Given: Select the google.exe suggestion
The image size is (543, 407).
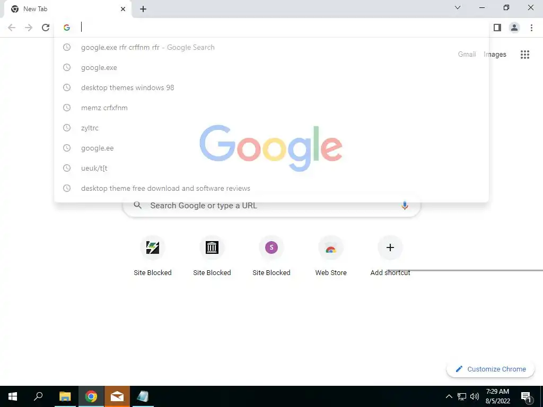Looking at the screenshot, I should [271, 67].
